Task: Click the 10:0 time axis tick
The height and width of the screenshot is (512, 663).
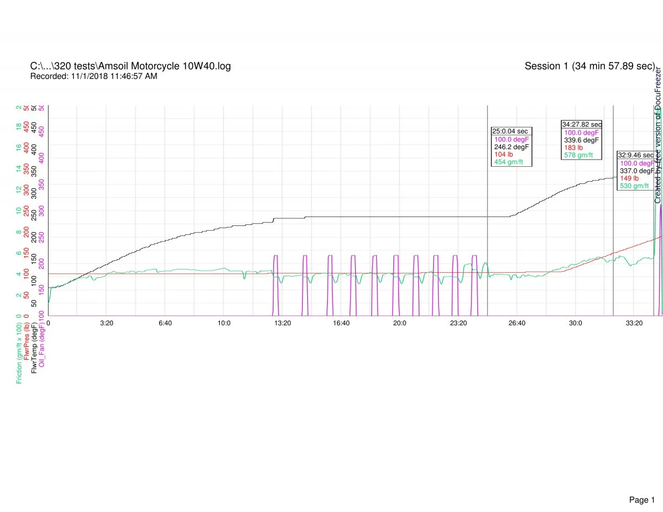Action: pos(224,323)
